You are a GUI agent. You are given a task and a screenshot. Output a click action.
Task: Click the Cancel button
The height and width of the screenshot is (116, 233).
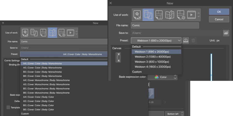[219, 19]
